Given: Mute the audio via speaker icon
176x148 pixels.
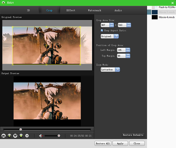Looking at the screenshot, I should [x=40, y=136].
